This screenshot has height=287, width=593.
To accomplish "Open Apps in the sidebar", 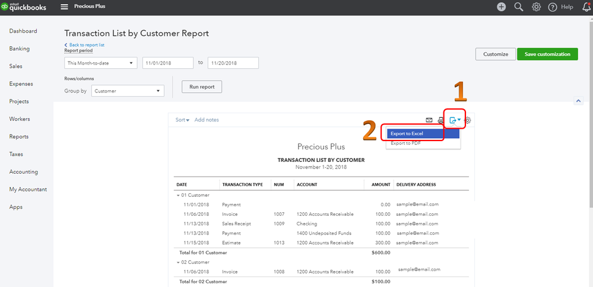I will tap(16, 207).
